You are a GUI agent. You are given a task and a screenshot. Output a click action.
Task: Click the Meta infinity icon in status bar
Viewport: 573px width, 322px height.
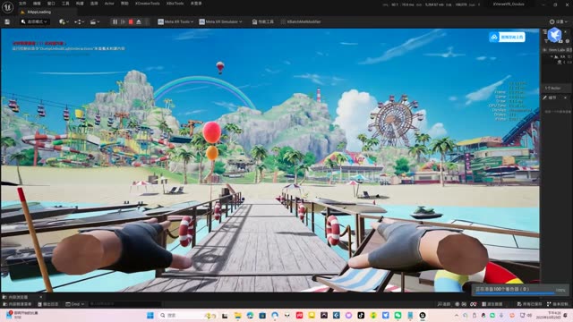pos(474,304)
